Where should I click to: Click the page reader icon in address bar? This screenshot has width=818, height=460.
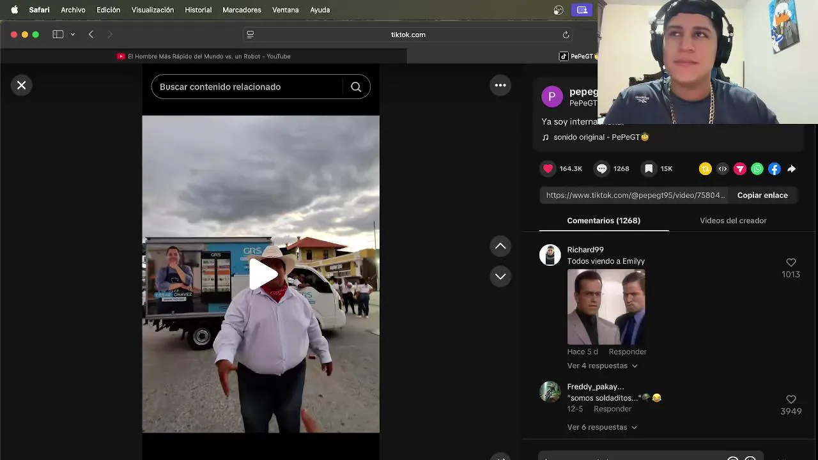(251, 34)
